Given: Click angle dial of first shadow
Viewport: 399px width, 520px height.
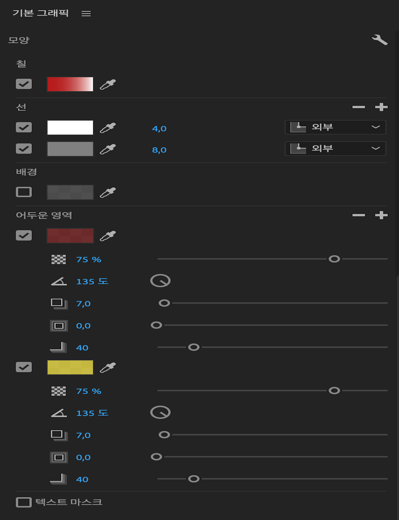Looking at the screenshot, I should click(160, 281).
